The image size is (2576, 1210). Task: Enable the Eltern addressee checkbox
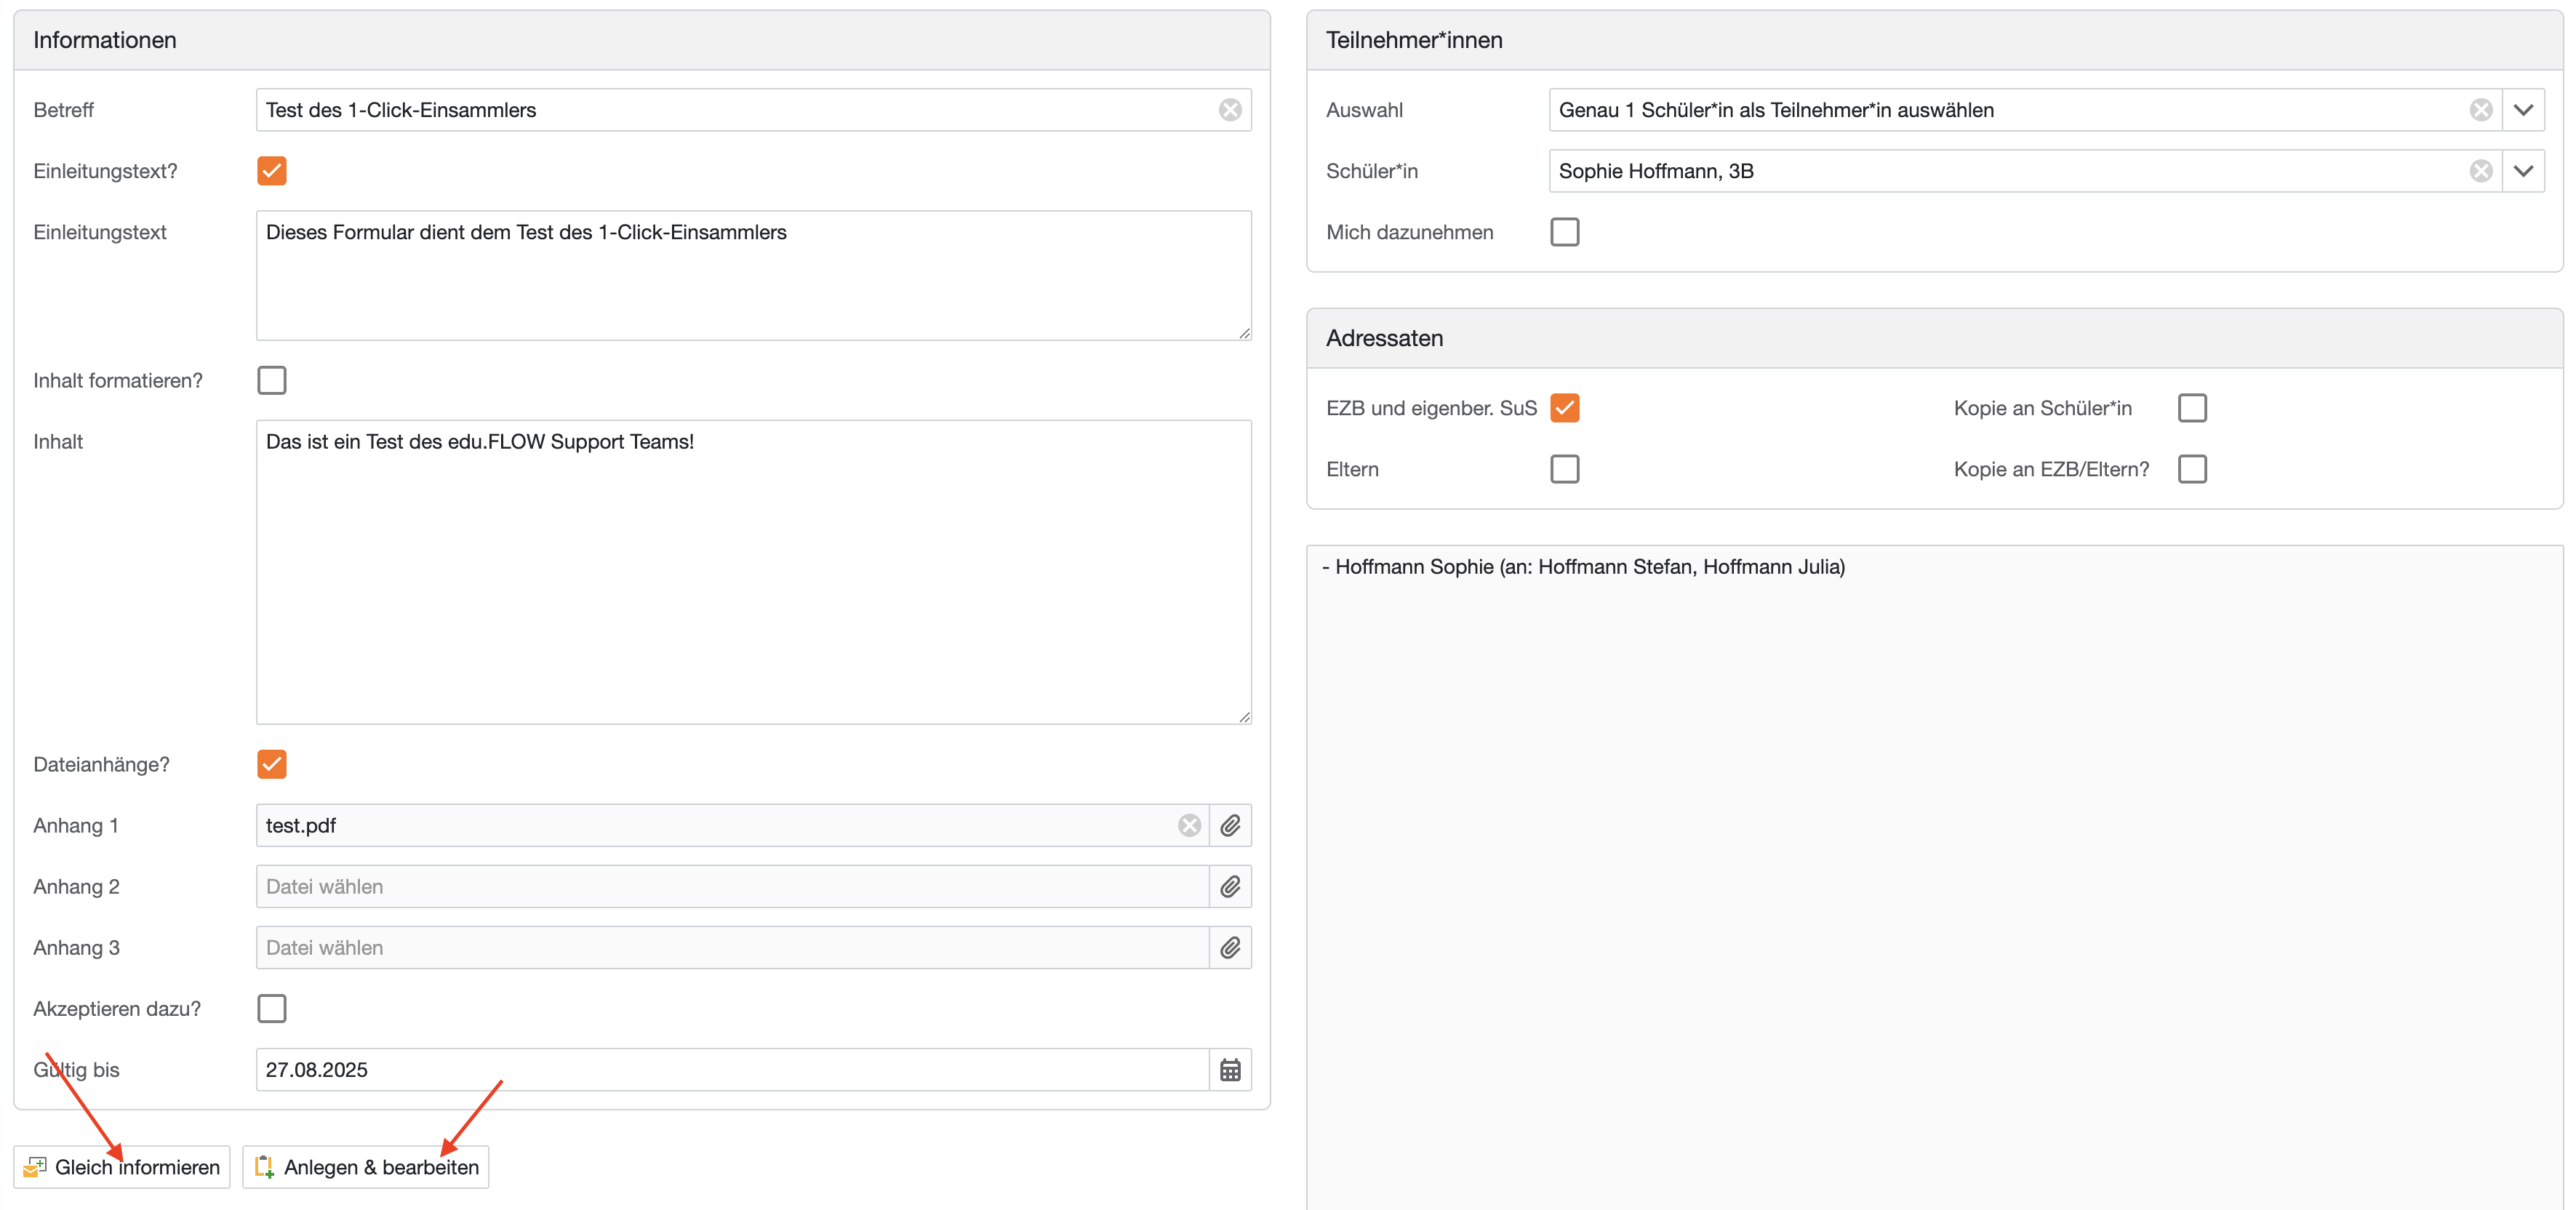pyautogui.click(x=1564, y=469)
